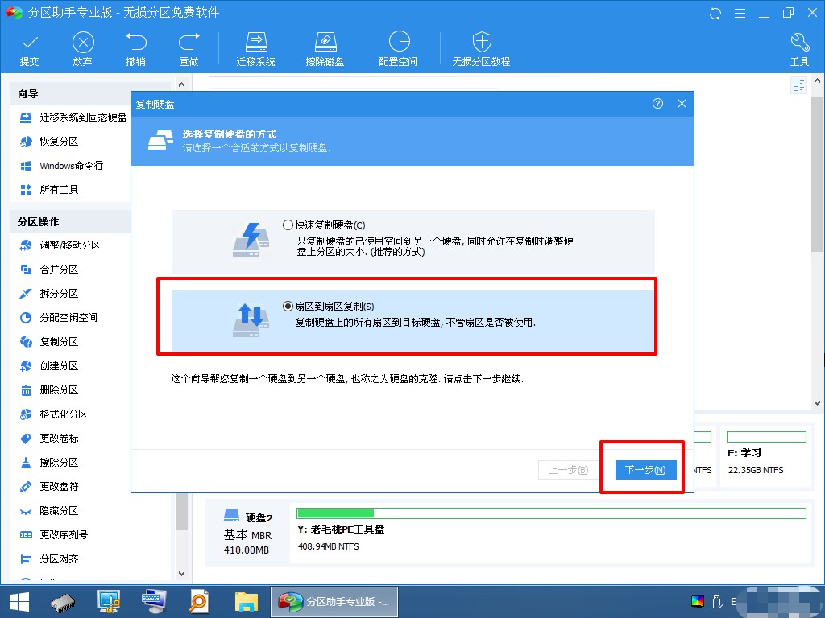Select 硬盘2 disk header
The height and width of the screenshot is (618, 825).
[x=248, y=532]
